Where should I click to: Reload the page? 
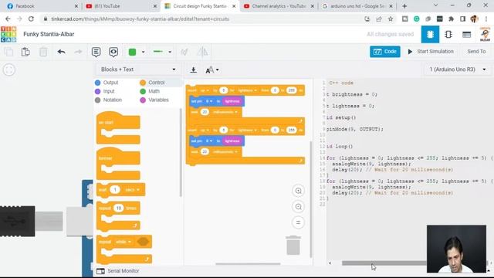[x=31, y=19]
